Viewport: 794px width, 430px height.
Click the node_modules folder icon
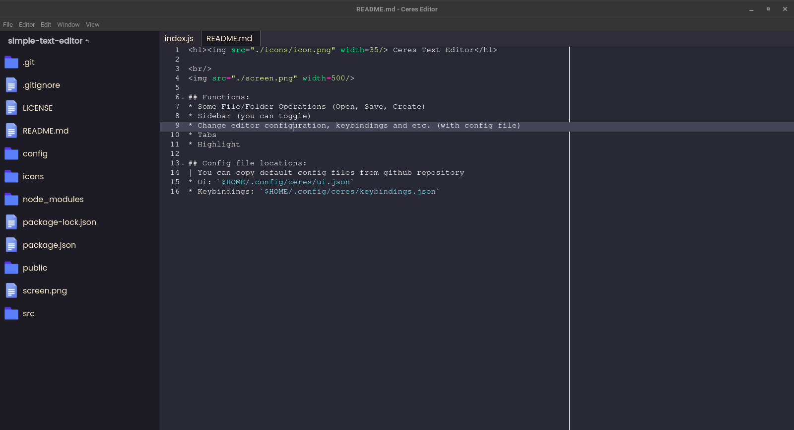(11, 199)
